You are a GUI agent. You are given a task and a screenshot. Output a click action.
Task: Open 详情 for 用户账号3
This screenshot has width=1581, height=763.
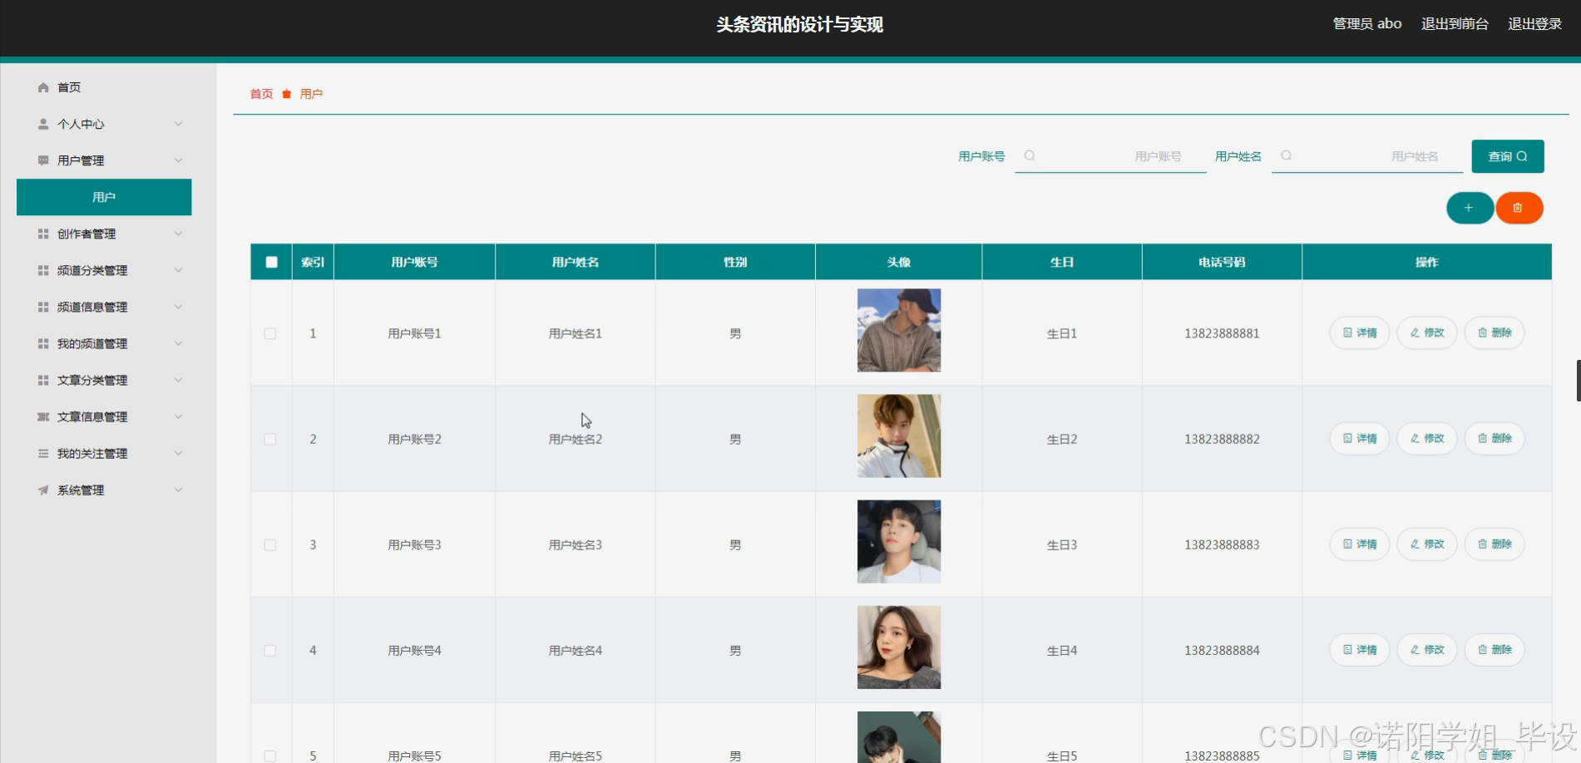click(1360, 544)
